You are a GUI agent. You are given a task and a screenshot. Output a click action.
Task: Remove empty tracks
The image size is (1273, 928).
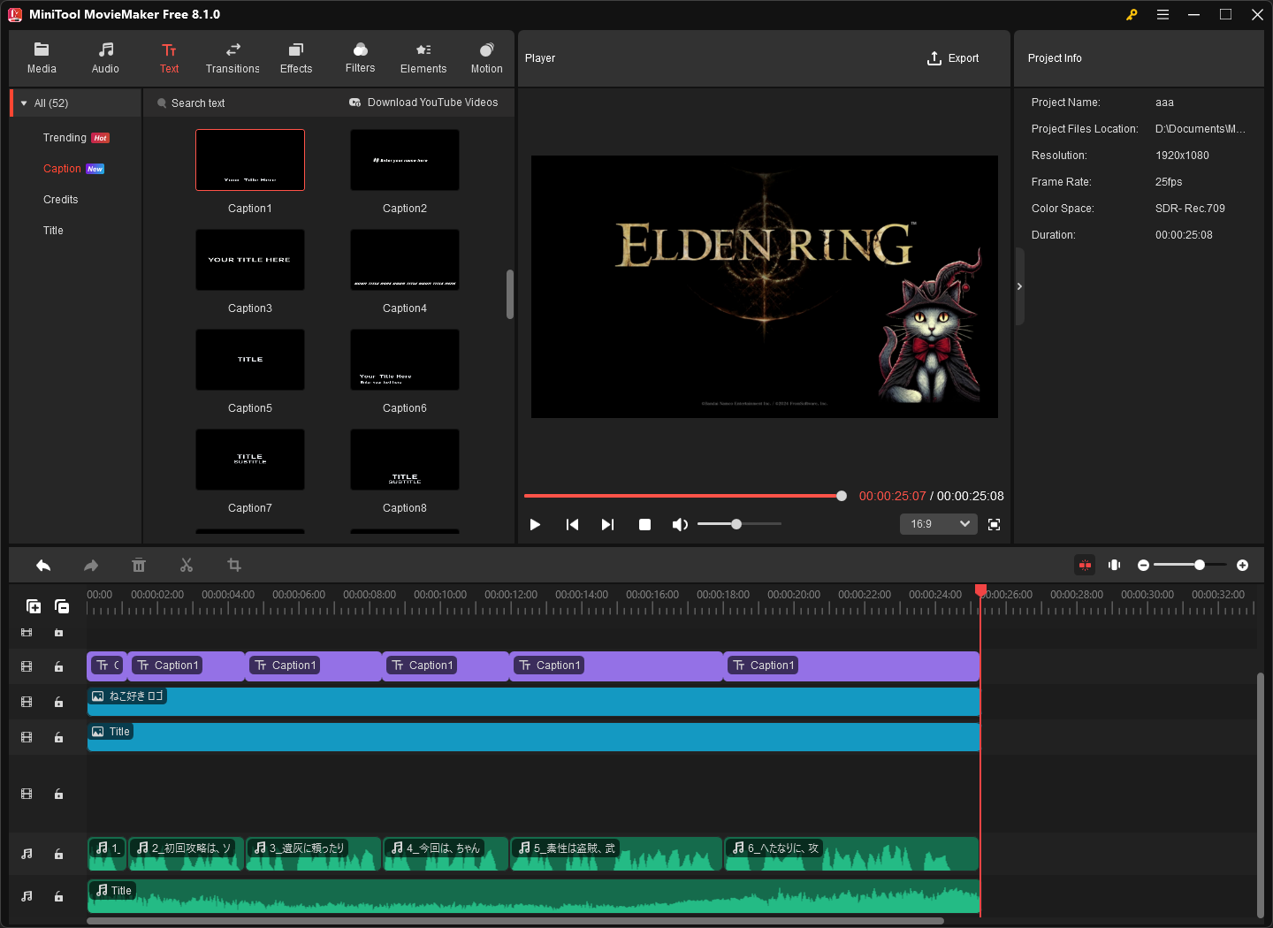(62, 606)
